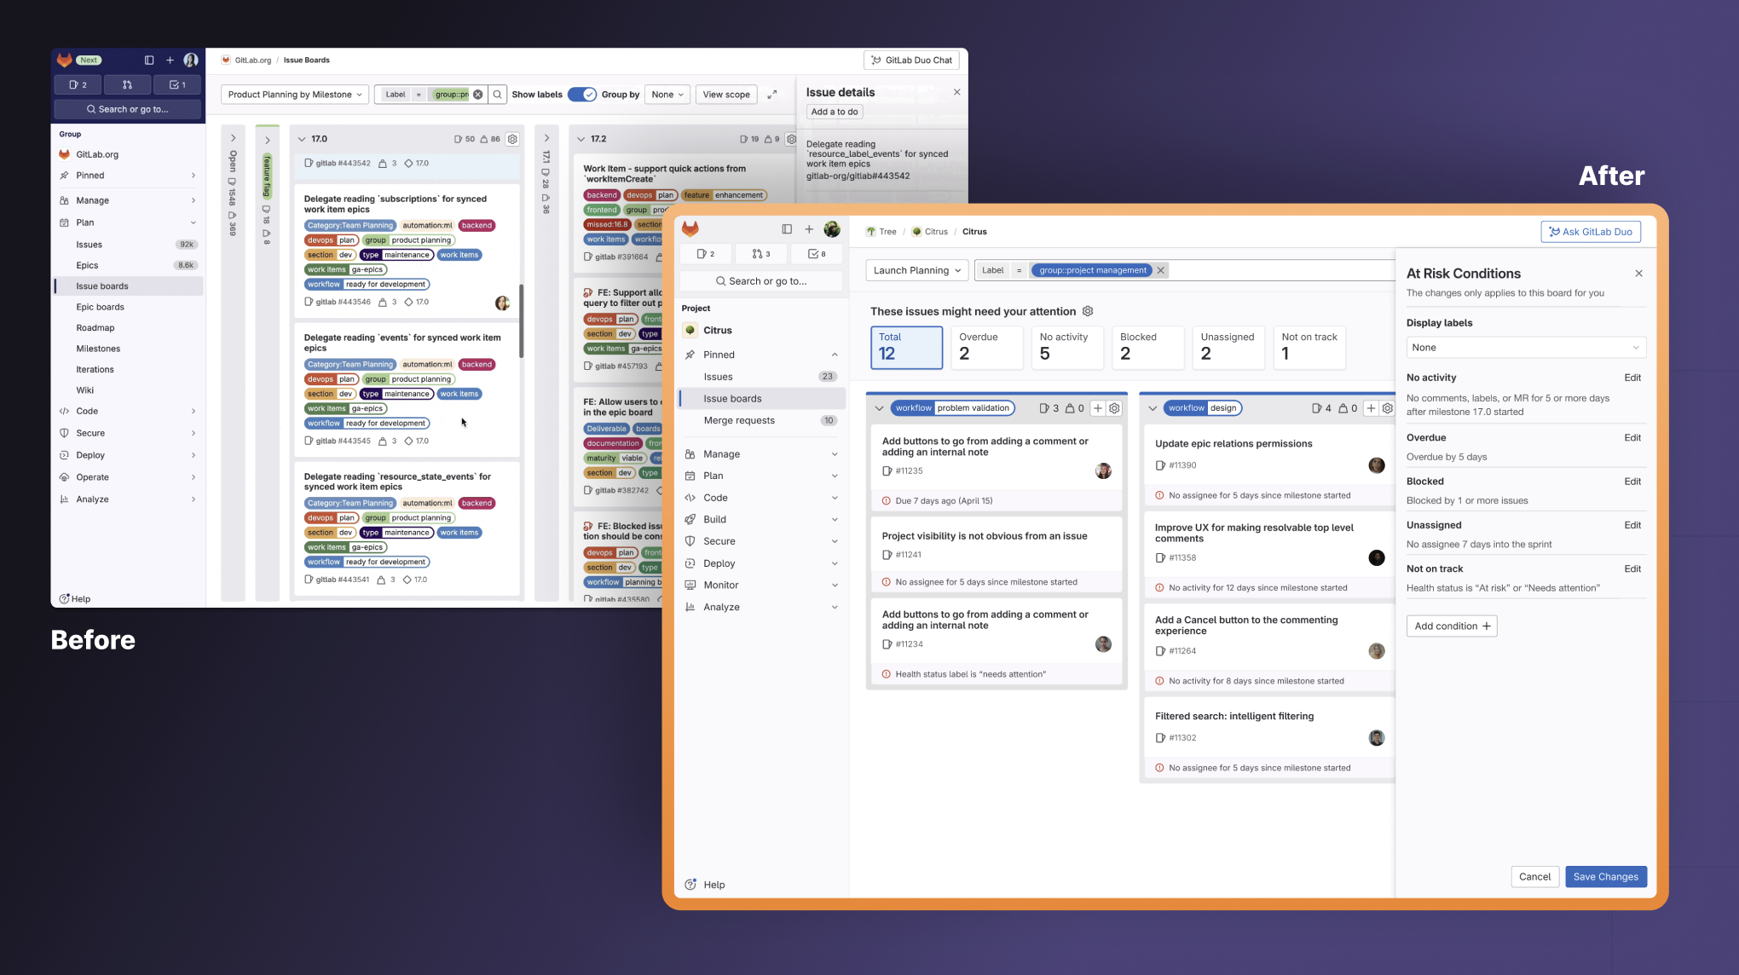
Task: Collapse the workflow problem validation list
Action: point(879,408)
